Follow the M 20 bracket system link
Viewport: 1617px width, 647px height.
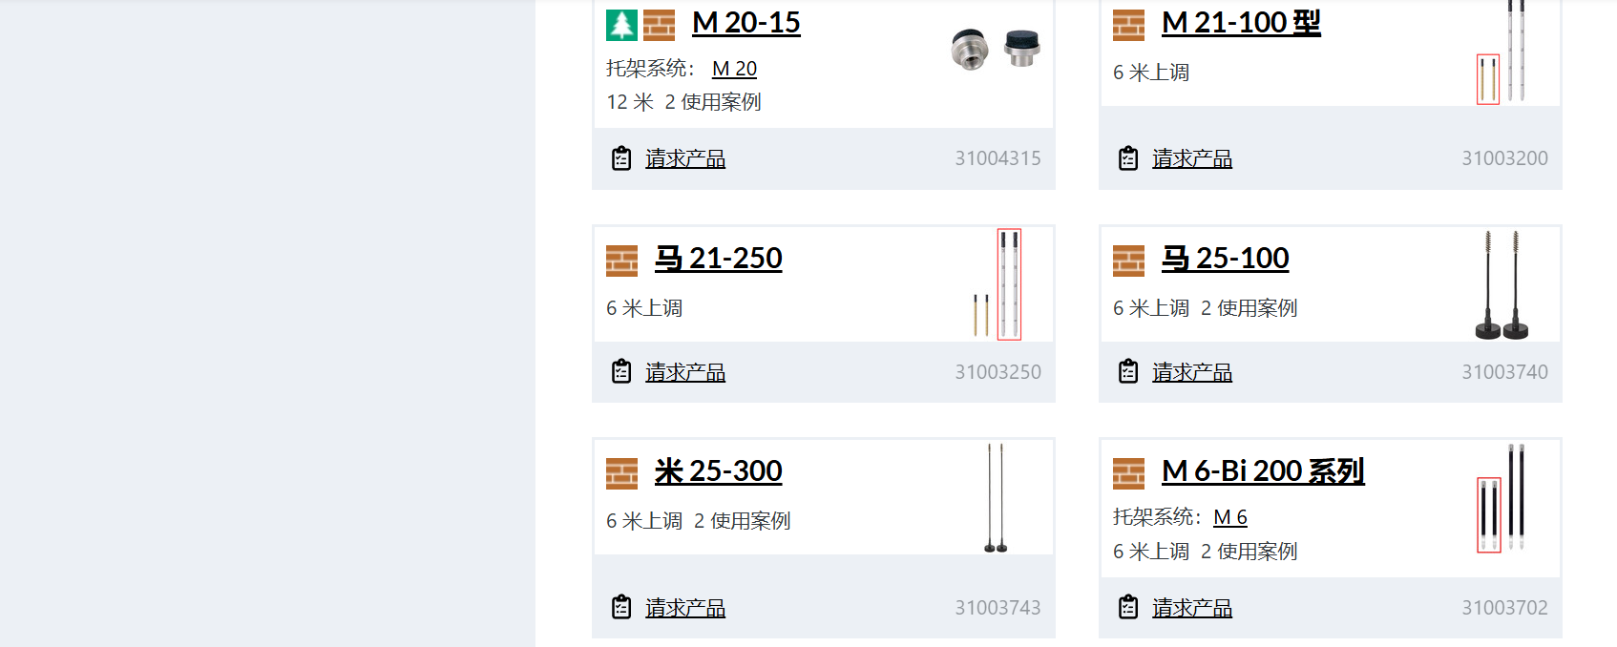pos(734,69)
